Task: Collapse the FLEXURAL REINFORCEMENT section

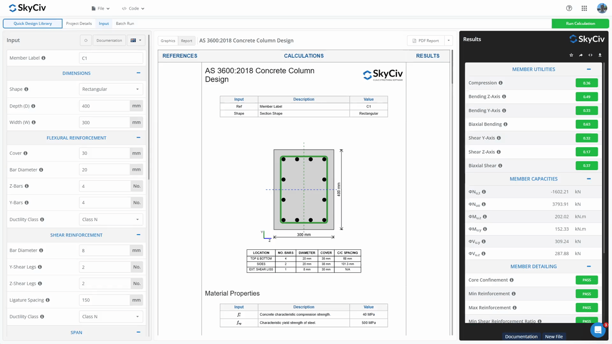Action: point(139,138)
